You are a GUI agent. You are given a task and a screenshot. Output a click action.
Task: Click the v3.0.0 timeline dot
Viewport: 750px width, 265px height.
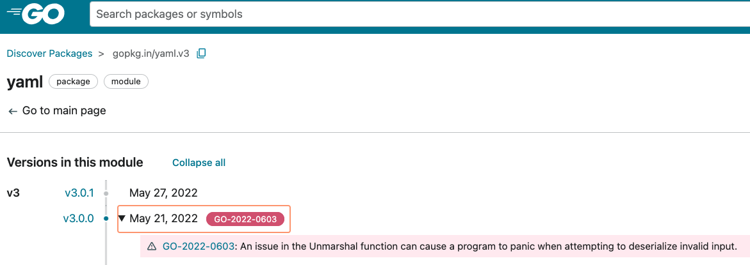coord(106,218)
